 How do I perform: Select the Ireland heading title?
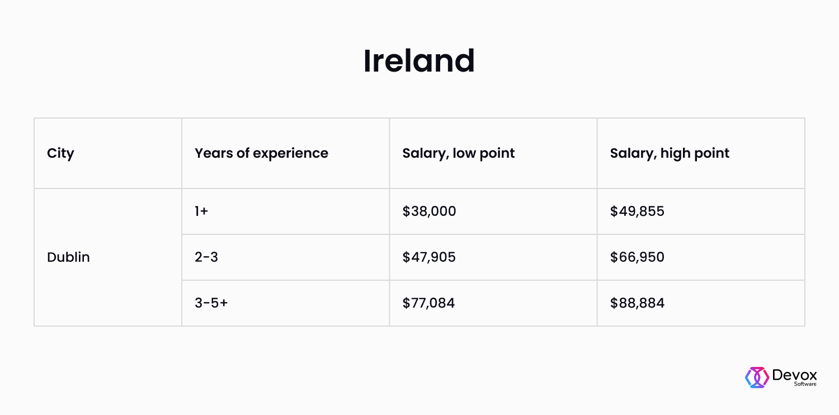(x=419, y=60)
